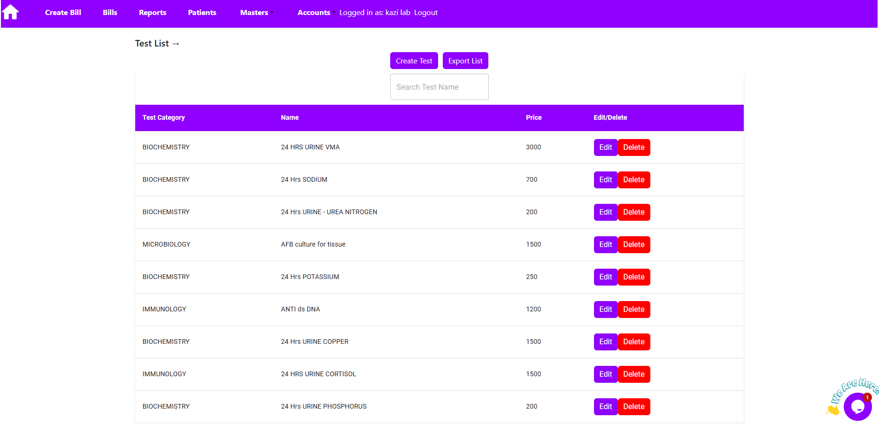The image size is (879, 426).
Task: Expand the Accounts dropdown menu
Action: point(316,13)
